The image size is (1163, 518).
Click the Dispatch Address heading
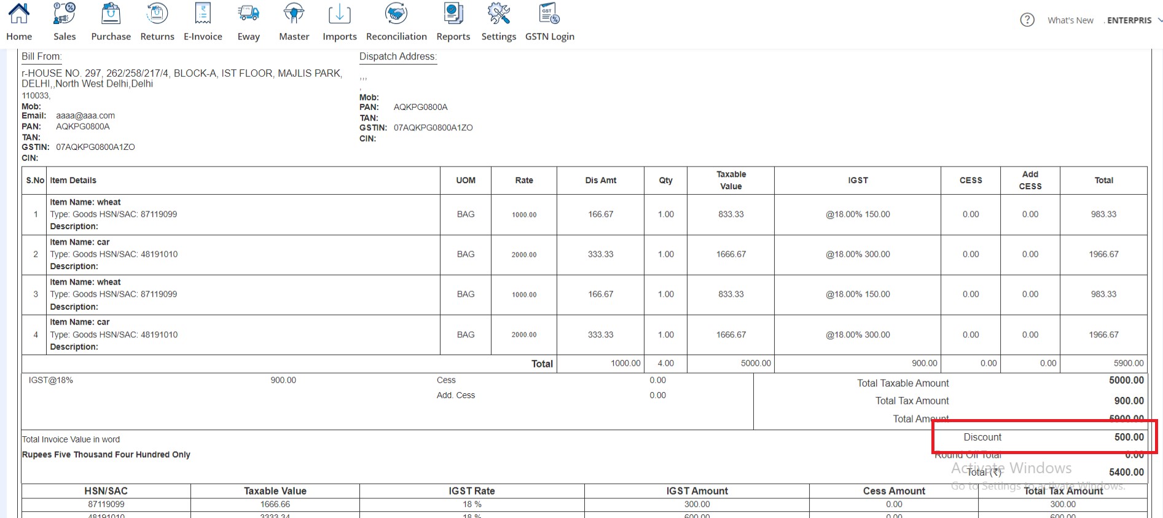pyautogui.click(x=398, y=57)
